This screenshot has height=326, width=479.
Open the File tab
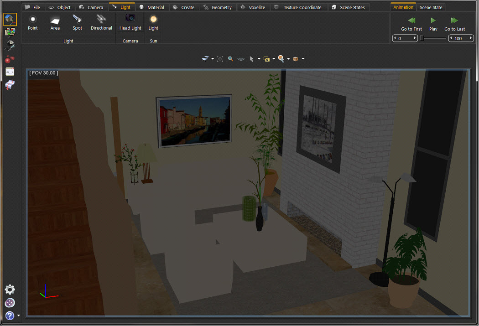click(x=33, y=7)
